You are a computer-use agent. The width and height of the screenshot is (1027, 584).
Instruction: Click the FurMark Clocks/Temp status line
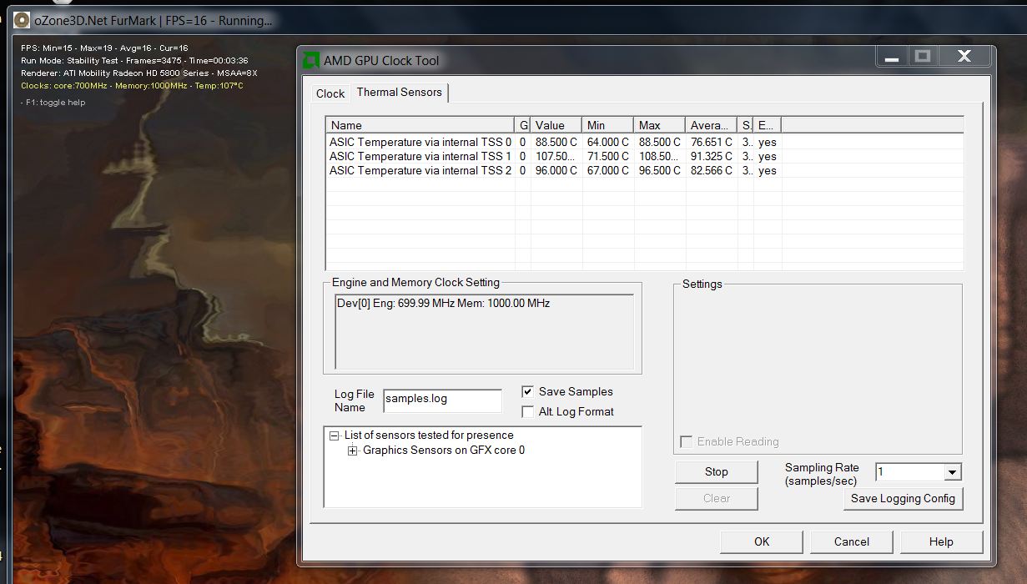(x=132, y=85)
